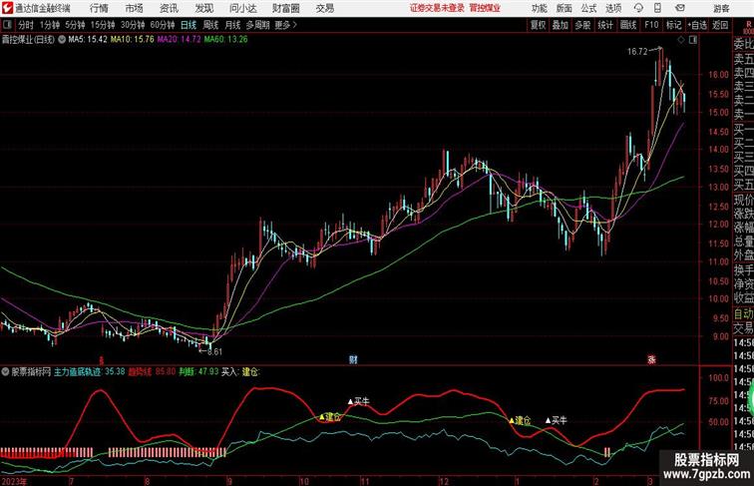Select the 月线 monthly tab
Viewport: 754px width, 486px height.
(232, 25)
